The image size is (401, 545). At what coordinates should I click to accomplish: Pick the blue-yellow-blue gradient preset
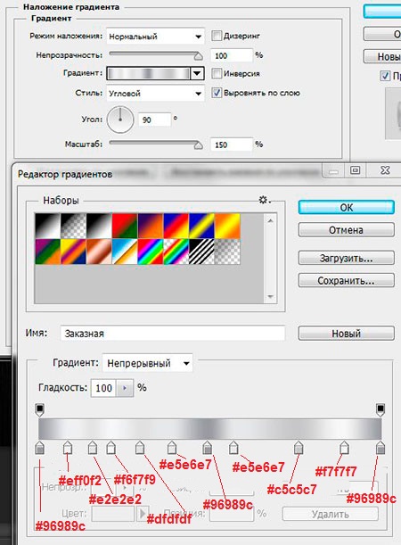(201, 226)
